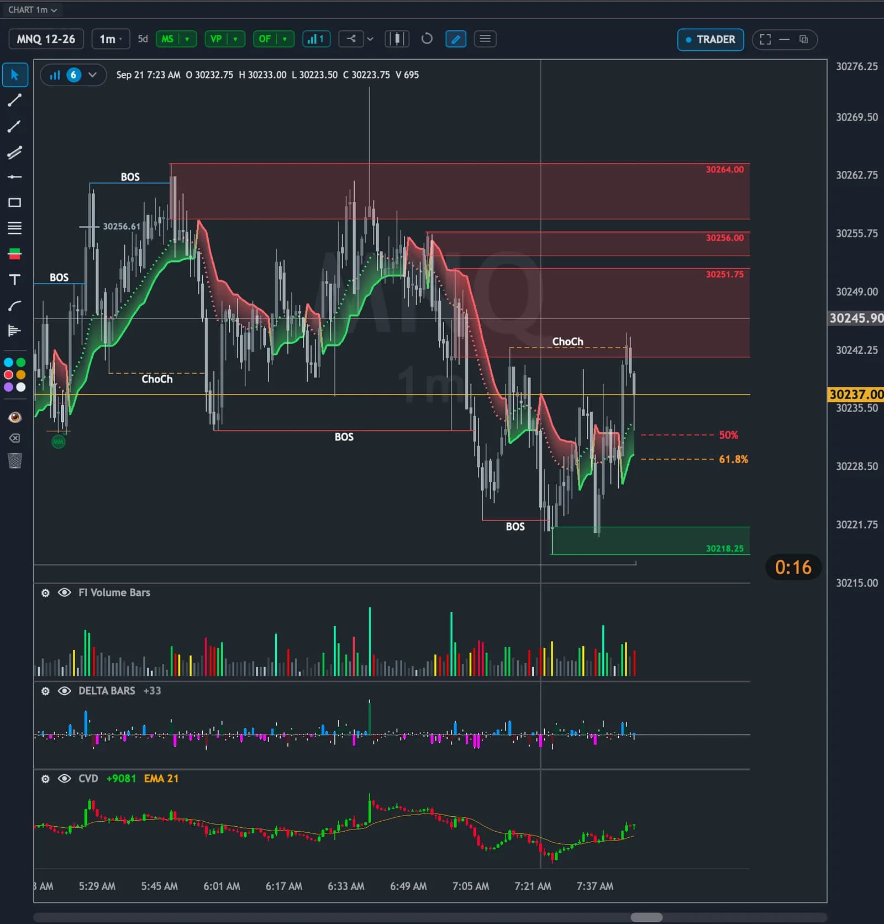Hide the FI Volume Bars indicator

coord(65,592)
